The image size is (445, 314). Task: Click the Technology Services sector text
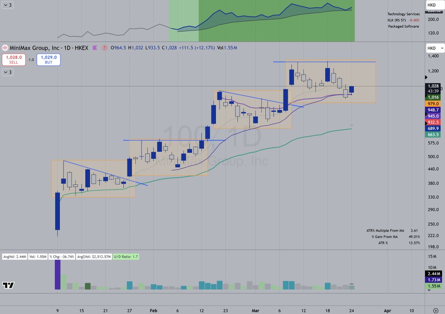coord(403,14)
